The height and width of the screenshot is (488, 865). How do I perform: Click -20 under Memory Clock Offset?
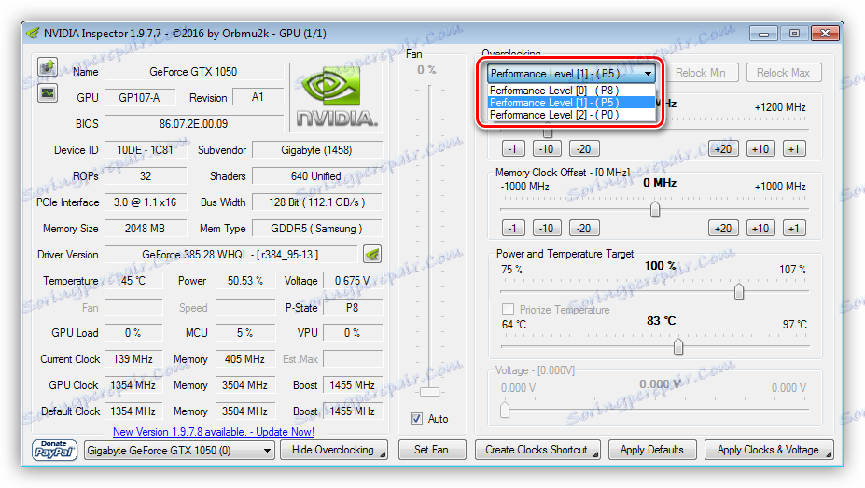click(584, 229)
